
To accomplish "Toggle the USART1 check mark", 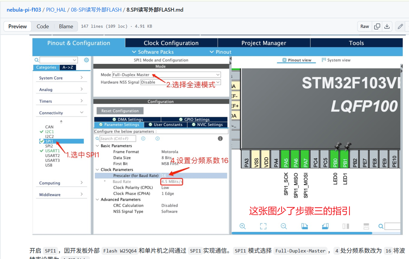I will [x=42, y=151].
